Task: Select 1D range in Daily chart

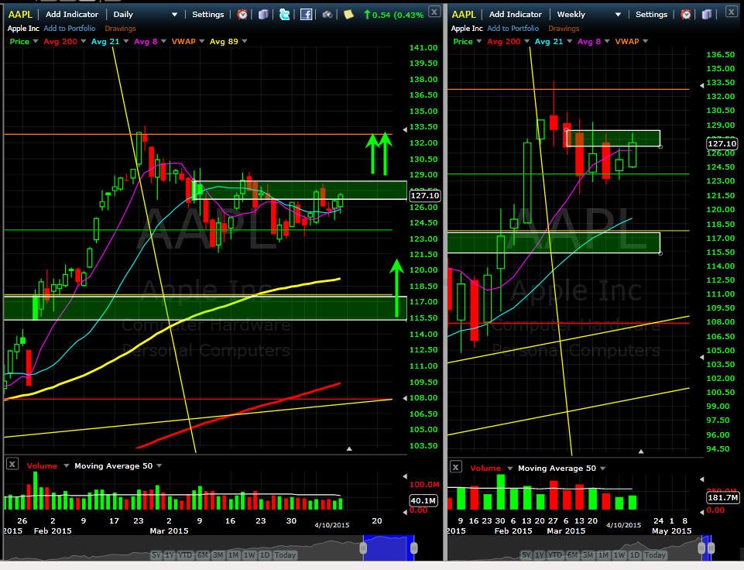Action: point(265,555)
